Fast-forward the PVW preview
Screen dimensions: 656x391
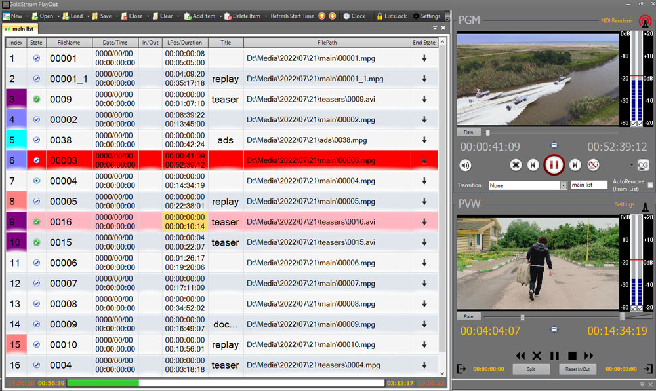589,356
